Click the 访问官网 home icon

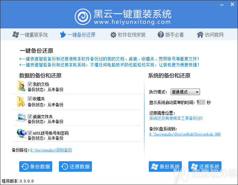[x=200, y=35]
